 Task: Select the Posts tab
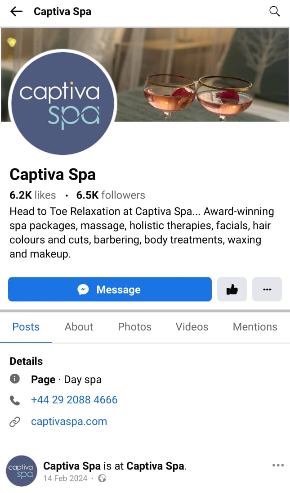click(26, 327)
